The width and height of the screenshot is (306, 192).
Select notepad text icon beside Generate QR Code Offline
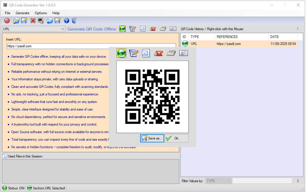pos(133,29)
